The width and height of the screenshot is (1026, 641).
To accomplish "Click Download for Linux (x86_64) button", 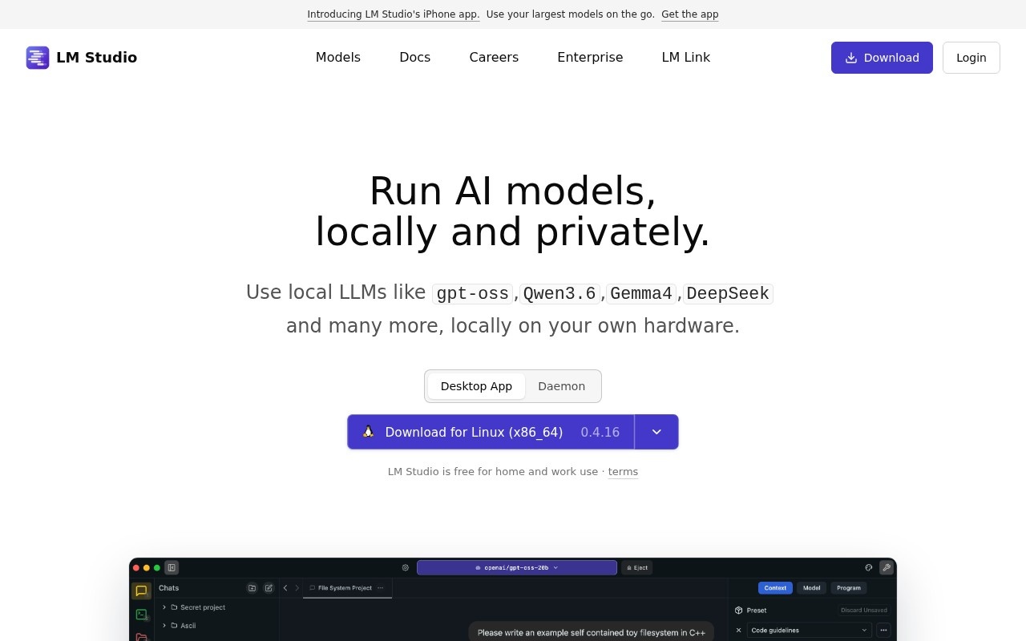I will point(491,432).
